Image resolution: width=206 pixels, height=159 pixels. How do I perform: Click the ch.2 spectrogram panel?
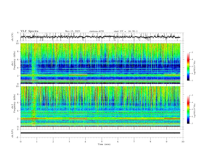(100, 107)
